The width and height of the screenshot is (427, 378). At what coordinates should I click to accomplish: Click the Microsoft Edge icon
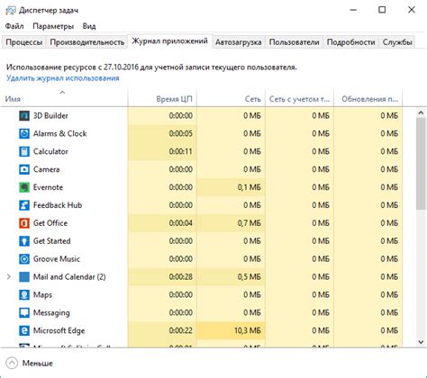[24, 330]
